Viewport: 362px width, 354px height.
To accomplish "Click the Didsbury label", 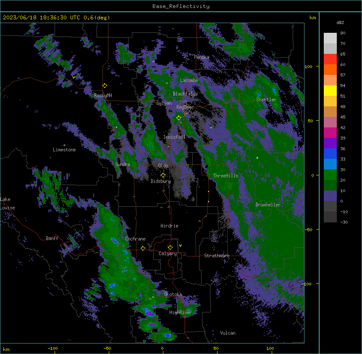I will pyautogui.click(x=161, y=181).
